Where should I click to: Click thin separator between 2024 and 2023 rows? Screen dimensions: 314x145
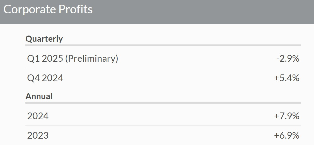point(163,126)
